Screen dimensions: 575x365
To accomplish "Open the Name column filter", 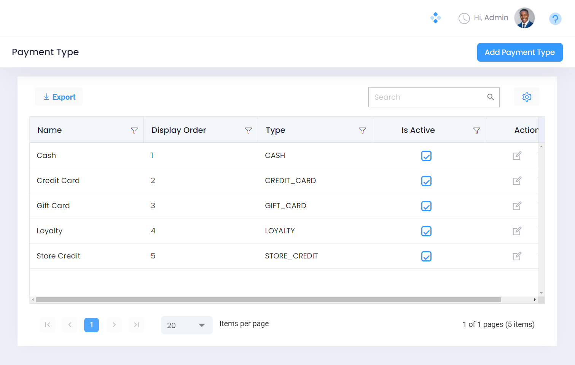I will [x=134, y=131].
